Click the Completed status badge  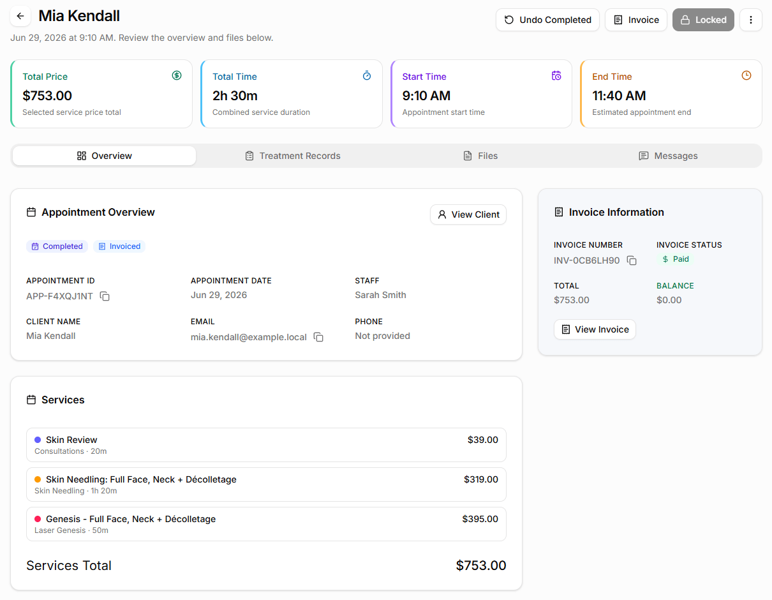pyautogui.click(x=57, y=246)
